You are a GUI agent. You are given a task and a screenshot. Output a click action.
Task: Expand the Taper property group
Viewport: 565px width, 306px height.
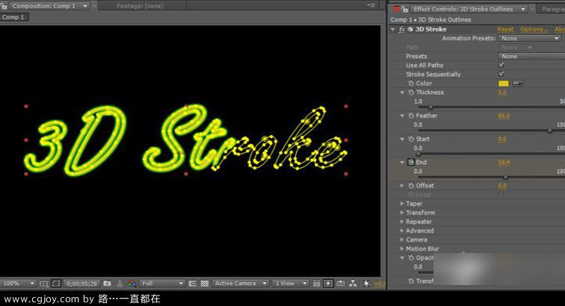pyautogui.click(x=402, y=204)
